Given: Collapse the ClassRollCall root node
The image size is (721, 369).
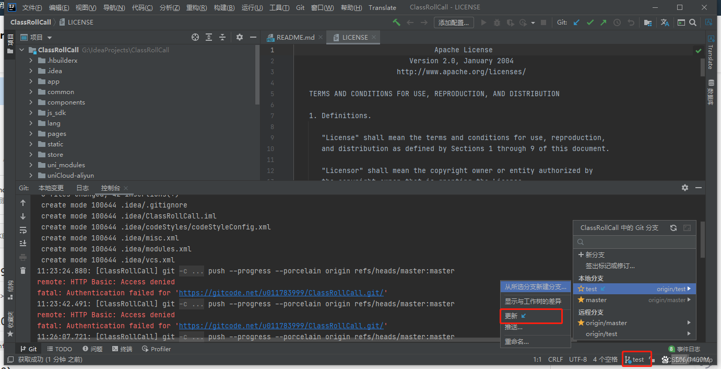Looking at the screenshot, I should coord(22,50).
